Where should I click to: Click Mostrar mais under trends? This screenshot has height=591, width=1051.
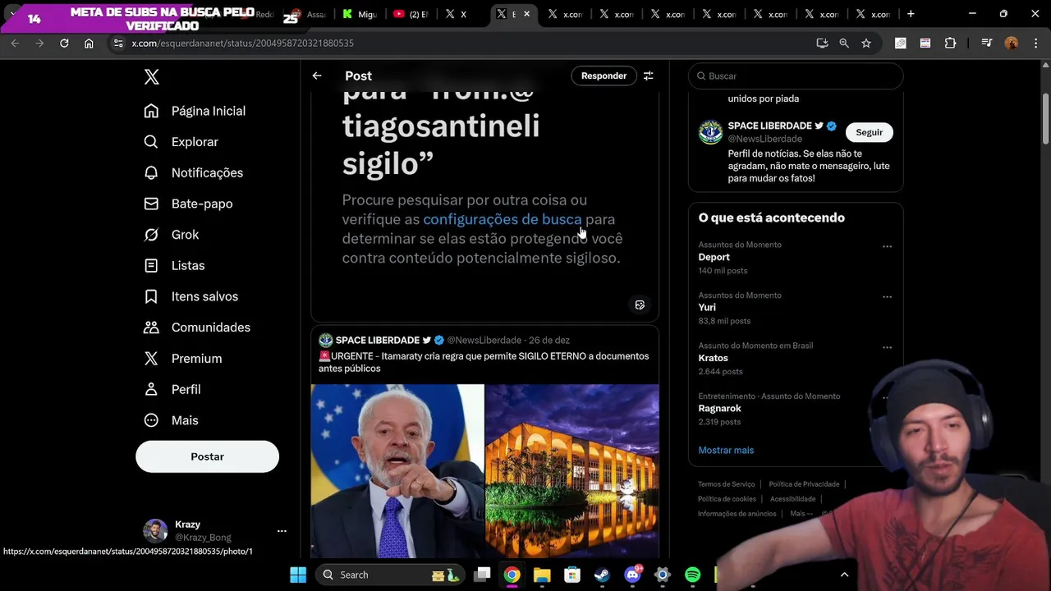[x=726, y=450]
